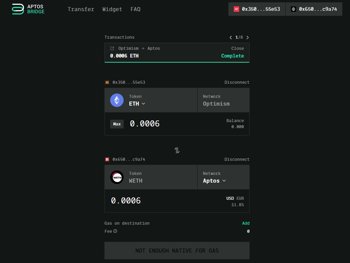Go to previous transaction
Viewport: 350px width, 263px height.
231,37
